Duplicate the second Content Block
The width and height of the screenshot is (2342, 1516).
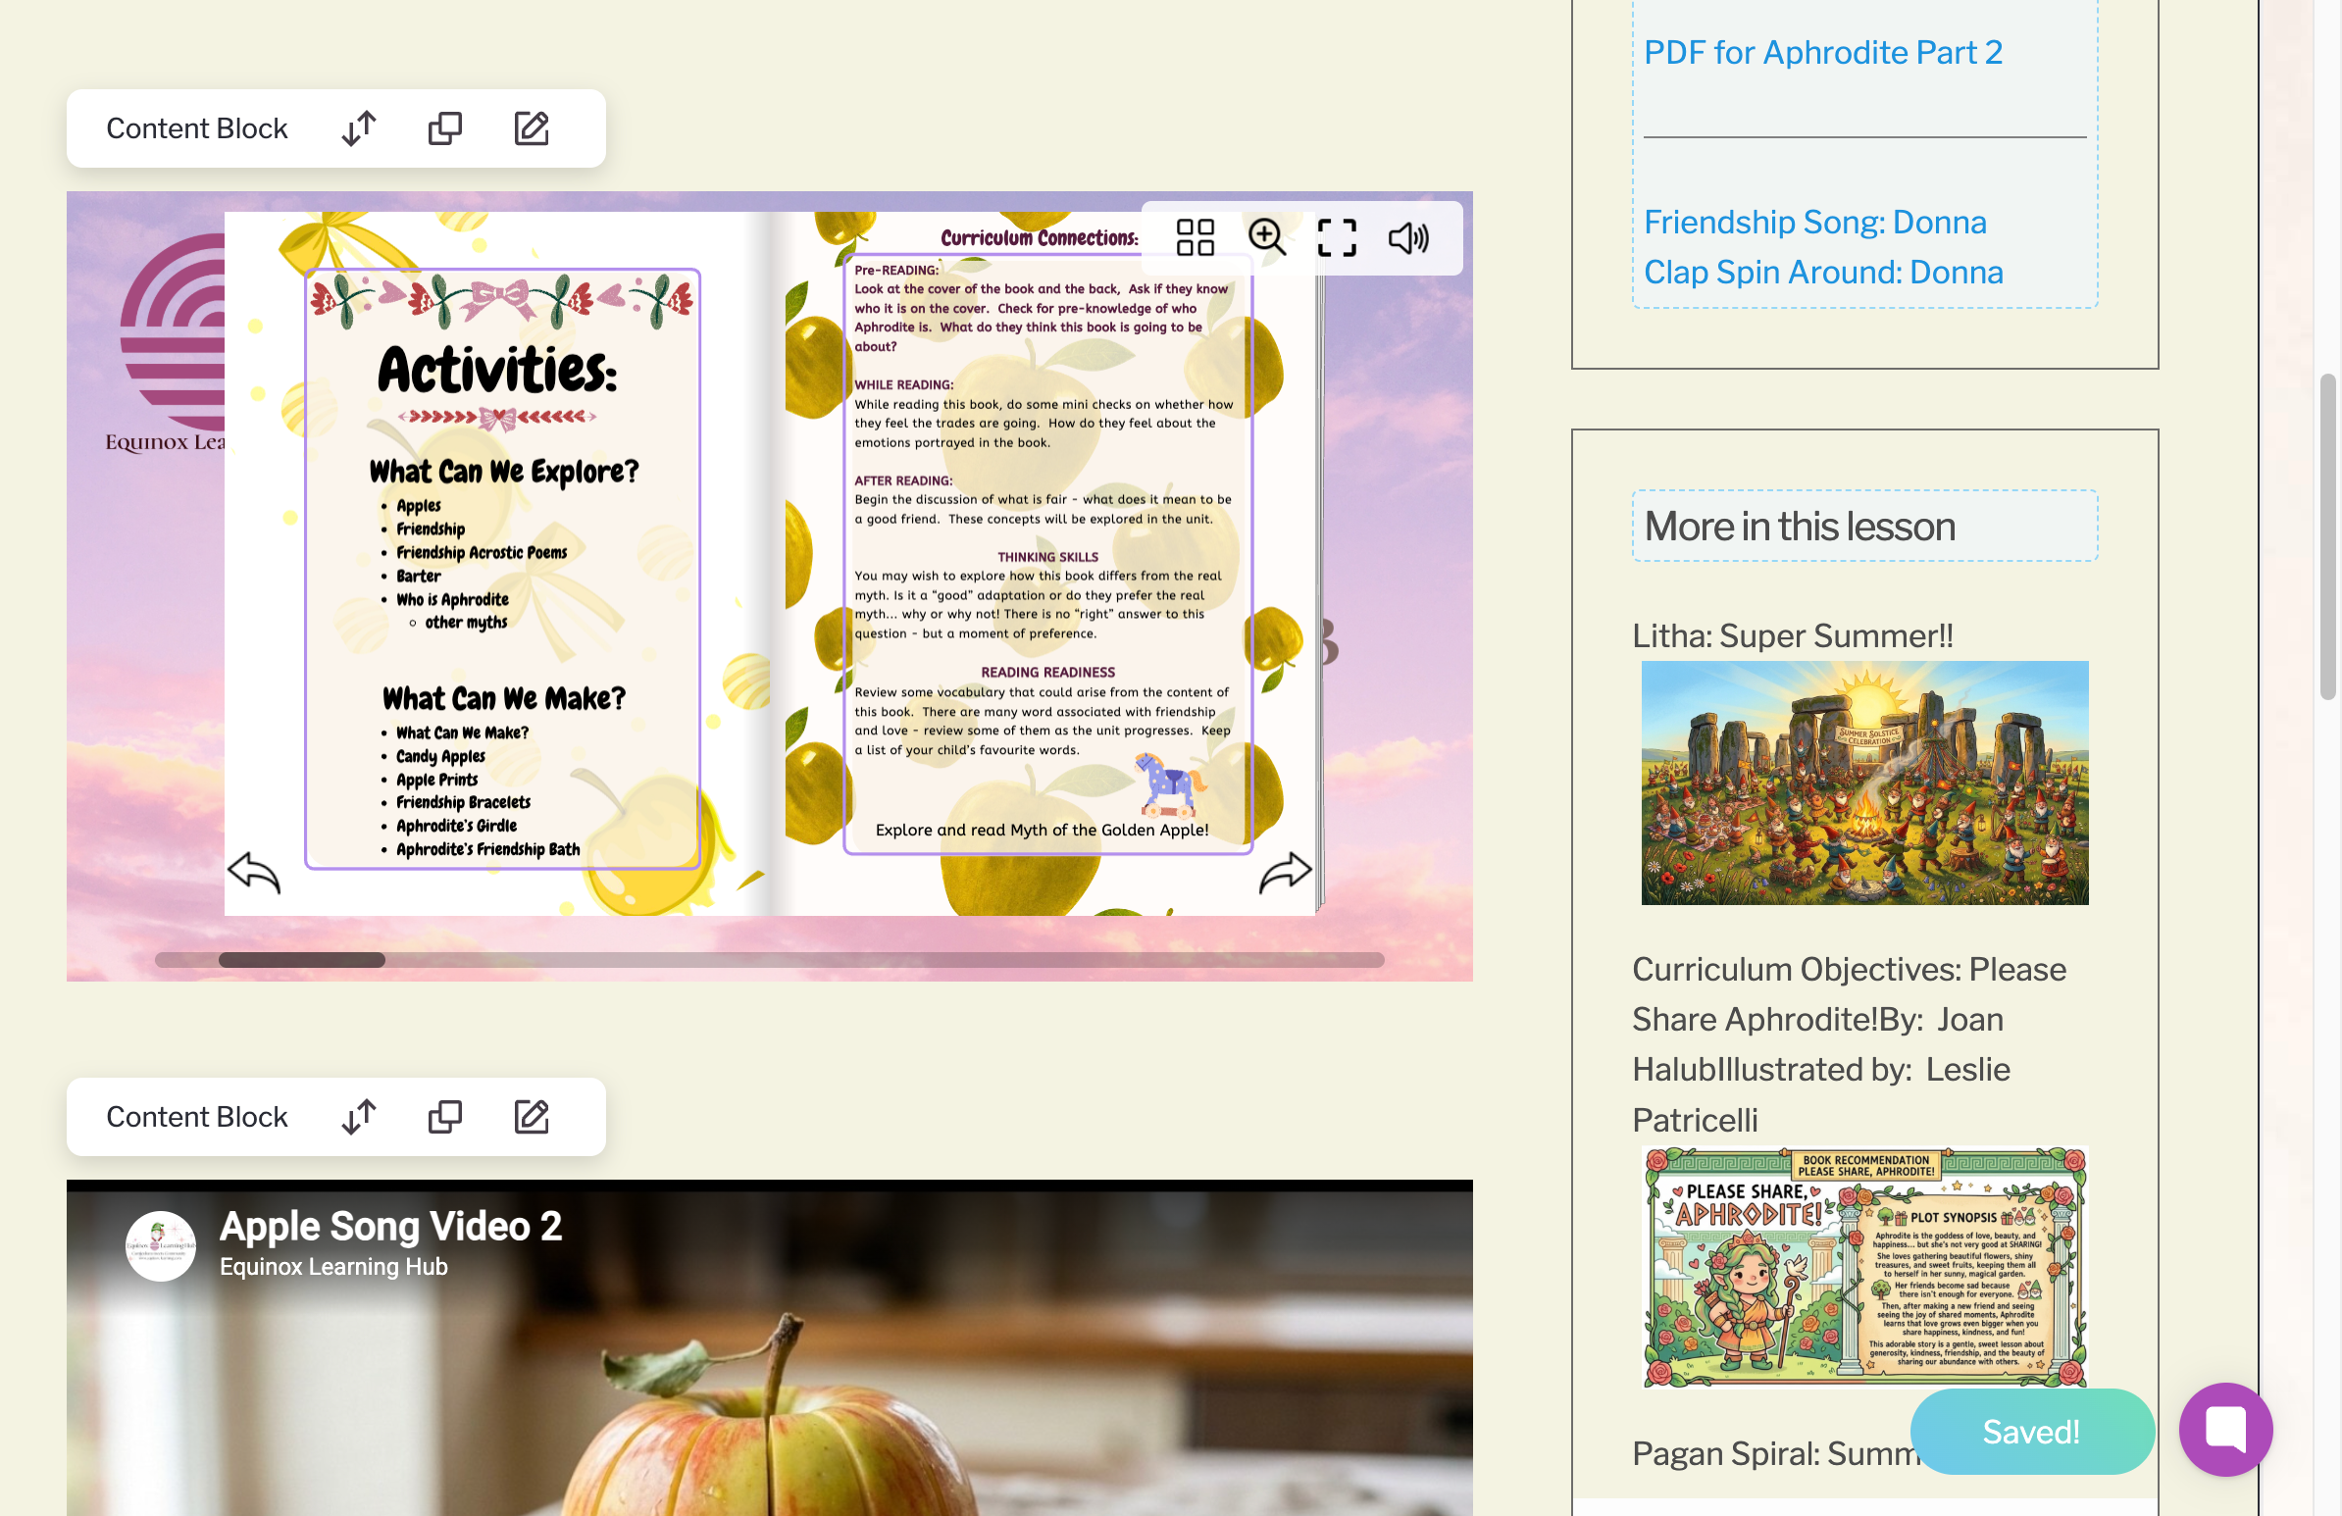pos(445,1117)
